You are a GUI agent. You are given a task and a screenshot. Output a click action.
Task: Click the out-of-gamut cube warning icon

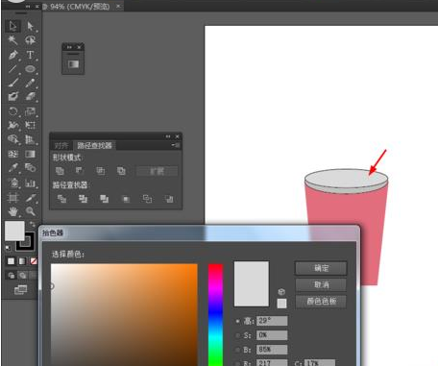(x=281, y=292)
